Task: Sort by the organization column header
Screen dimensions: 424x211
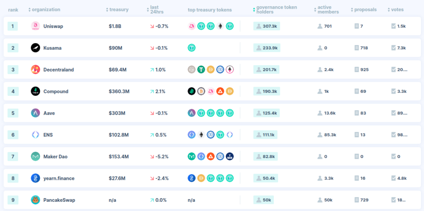Action: (x=44, y=10)
